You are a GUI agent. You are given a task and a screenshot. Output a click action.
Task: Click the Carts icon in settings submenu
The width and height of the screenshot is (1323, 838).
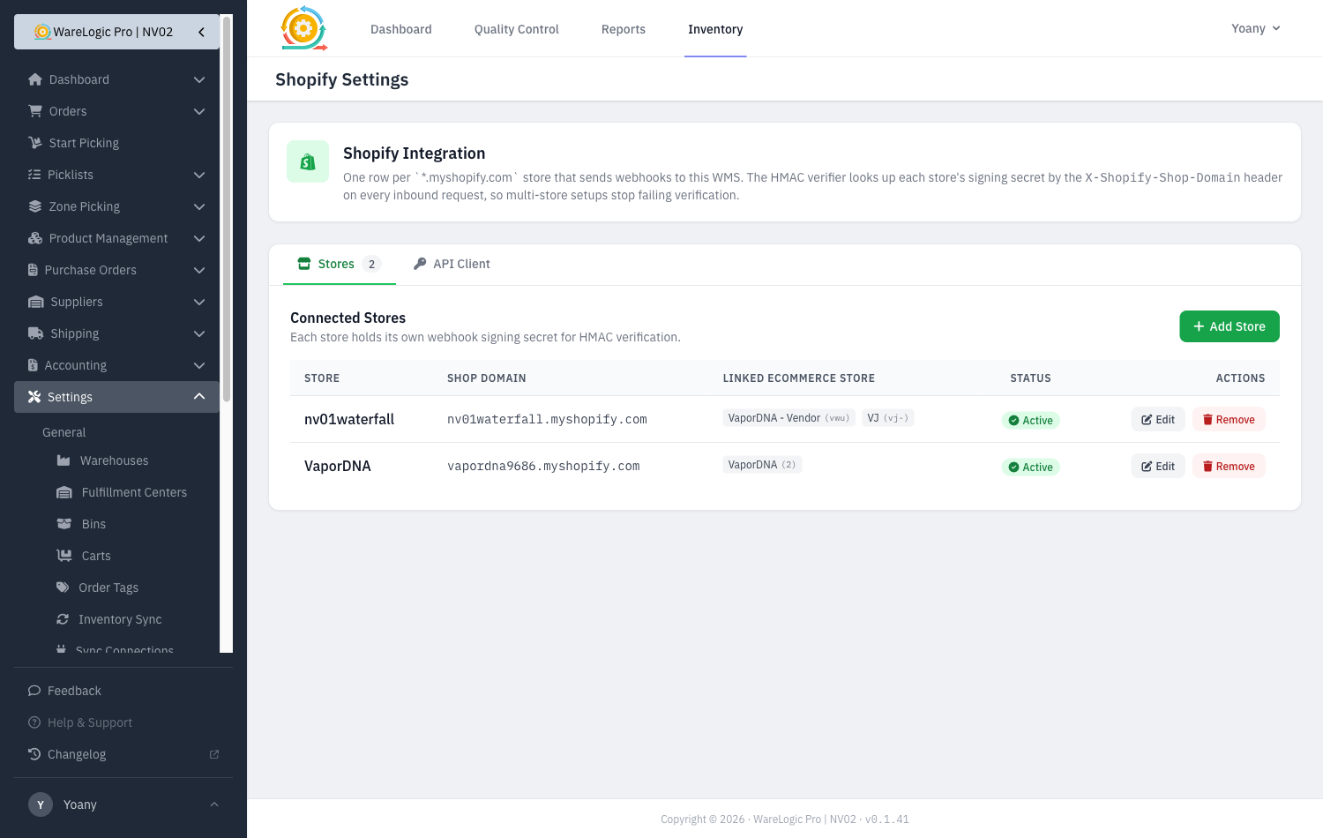[x=64, y=556]
